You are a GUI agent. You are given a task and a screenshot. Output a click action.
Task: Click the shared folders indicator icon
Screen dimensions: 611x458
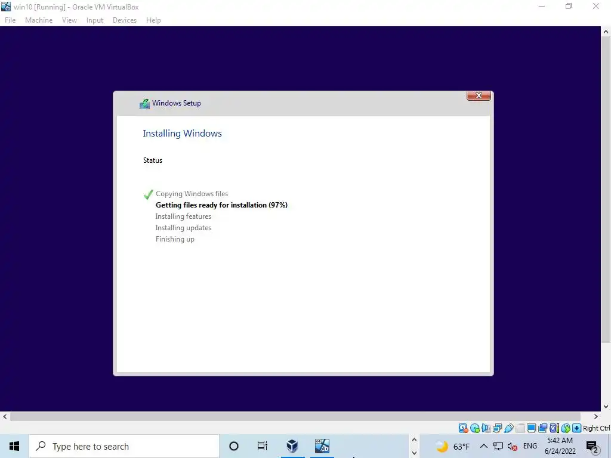(520, 428)
